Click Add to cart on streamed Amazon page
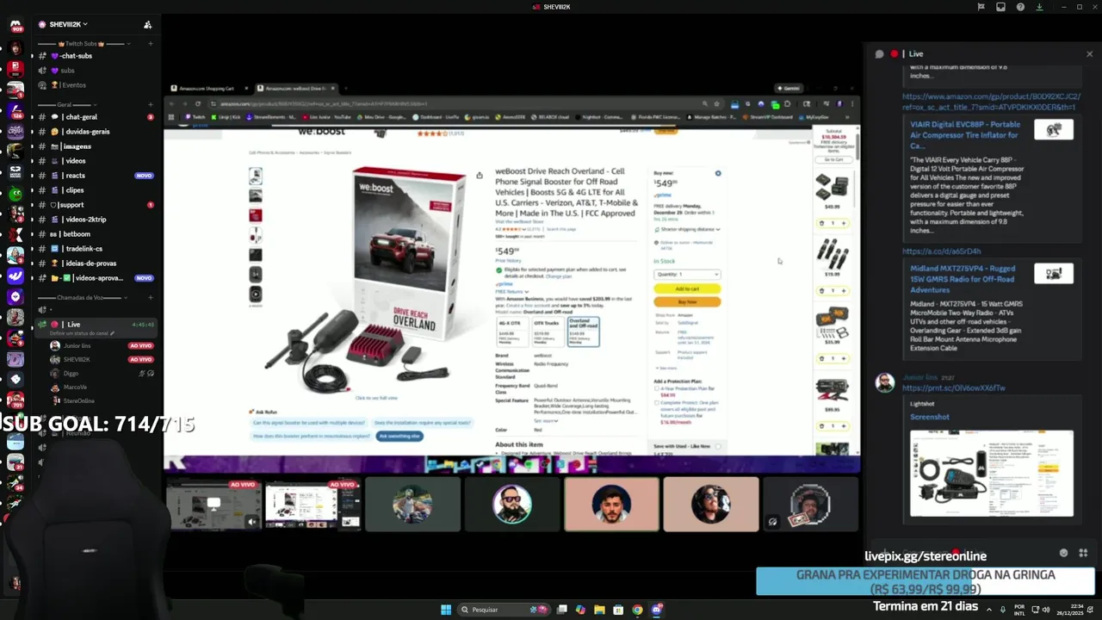Viewport: 1102px width, 620px height. 687,288
